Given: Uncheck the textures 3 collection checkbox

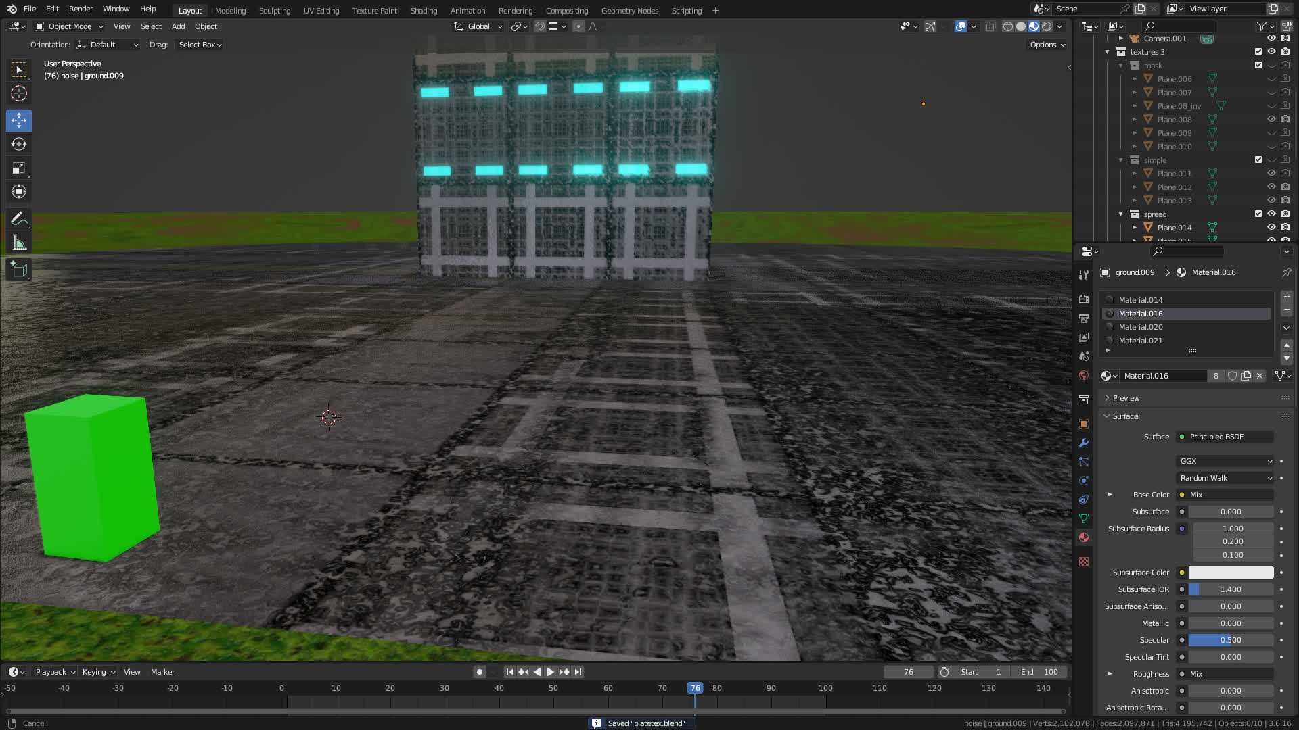Looking at the screenshot, I should coord(1258,51).
